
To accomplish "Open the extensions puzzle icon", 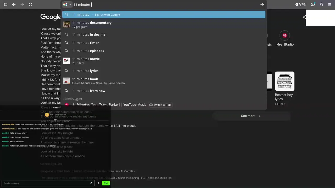I will pyautogui.click(x=321, y=4).
